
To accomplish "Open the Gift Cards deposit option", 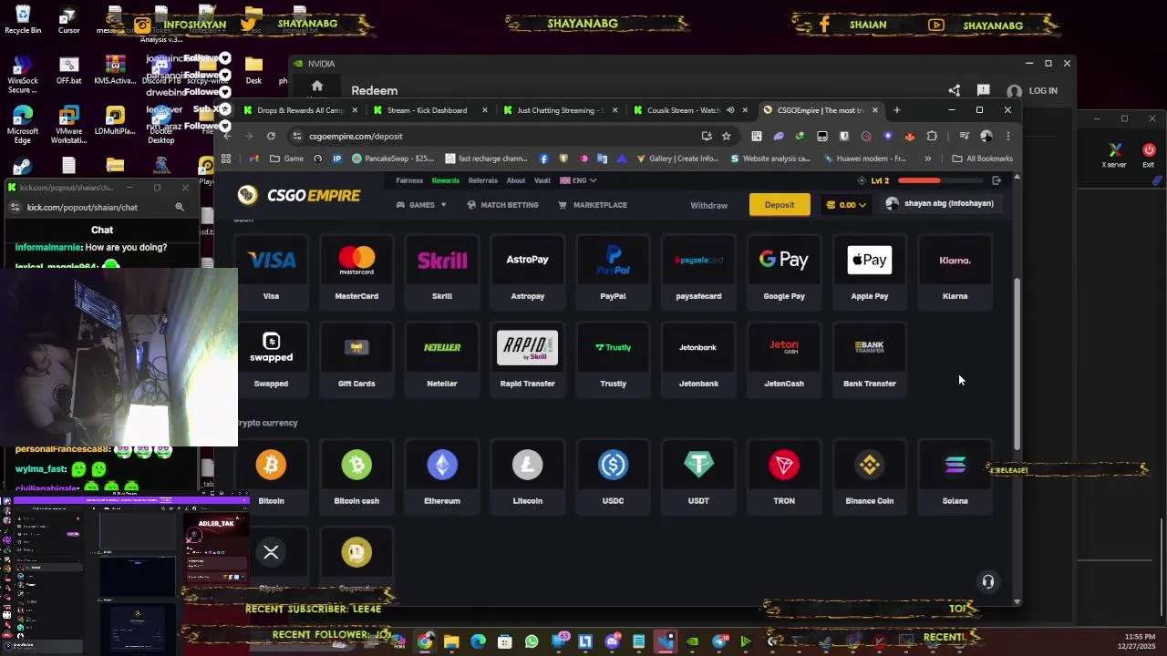I will tap(356, 359).
